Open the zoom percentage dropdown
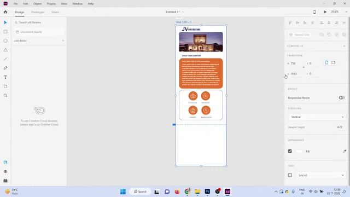 [x=346, y=12]
